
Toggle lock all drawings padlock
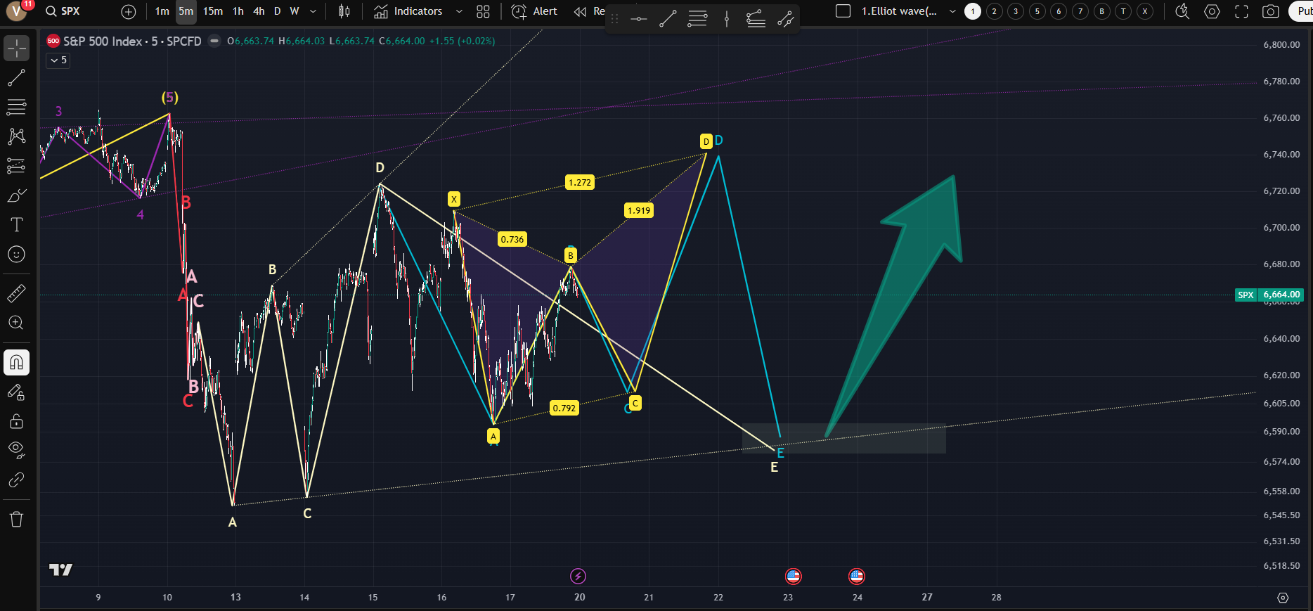click(x=16, y=421)
